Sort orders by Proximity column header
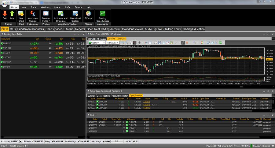This screenshot has width=275, height=148. tap(179, 119)
